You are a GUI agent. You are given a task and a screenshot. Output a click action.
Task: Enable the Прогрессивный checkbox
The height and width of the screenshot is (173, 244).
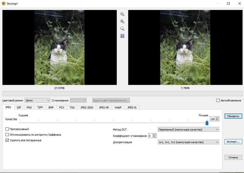[7, 129]
